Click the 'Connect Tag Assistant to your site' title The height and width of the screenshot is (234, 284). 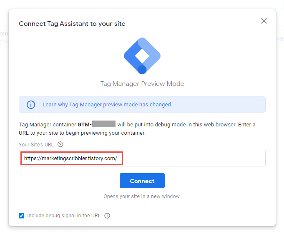pyautogui.click(x=72, y=24)
